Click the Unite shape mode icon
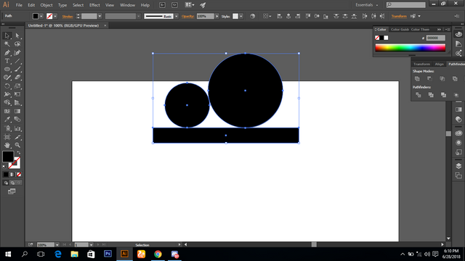465x261 pixels. (x=417, y=79)
